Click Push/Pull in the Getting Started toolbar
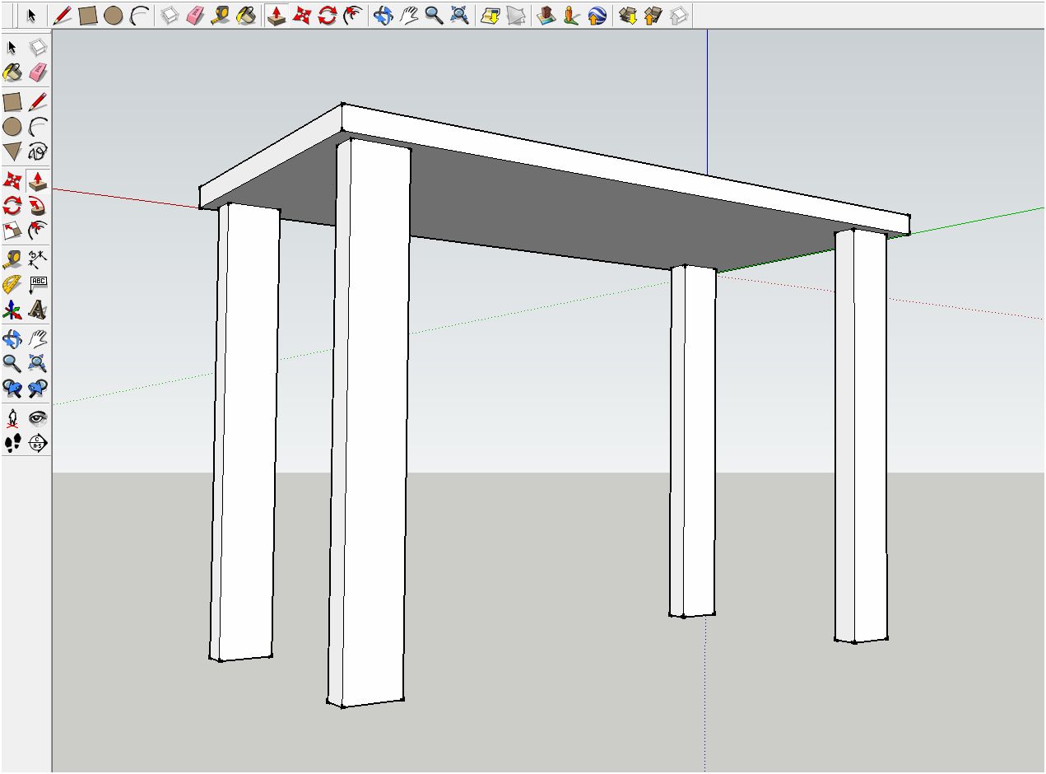This screenshot has width=1046, height=774. pyautogui.click(x=277, y=16)
